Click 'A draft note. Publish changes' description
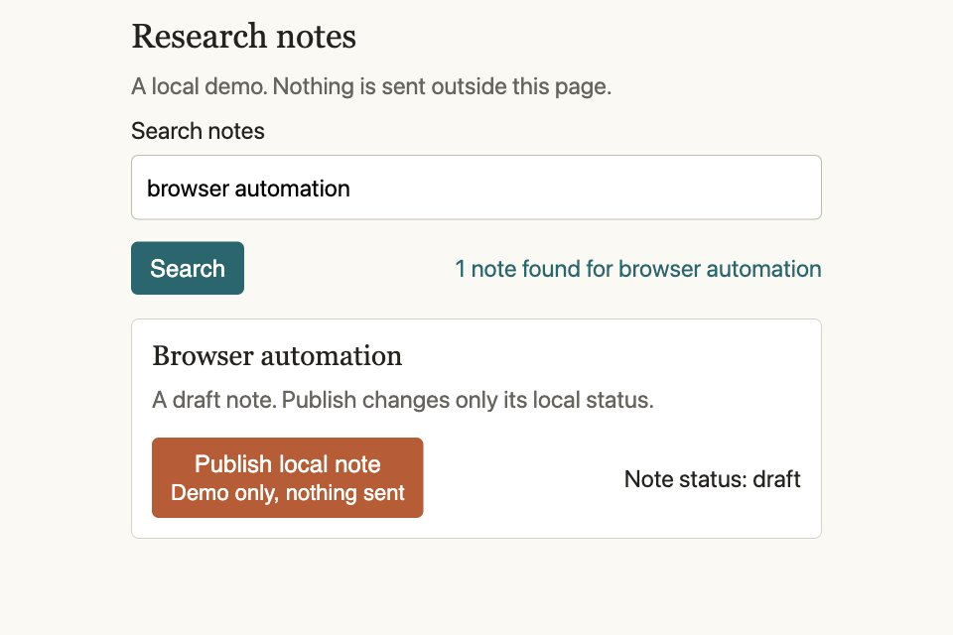 point(402,400)
